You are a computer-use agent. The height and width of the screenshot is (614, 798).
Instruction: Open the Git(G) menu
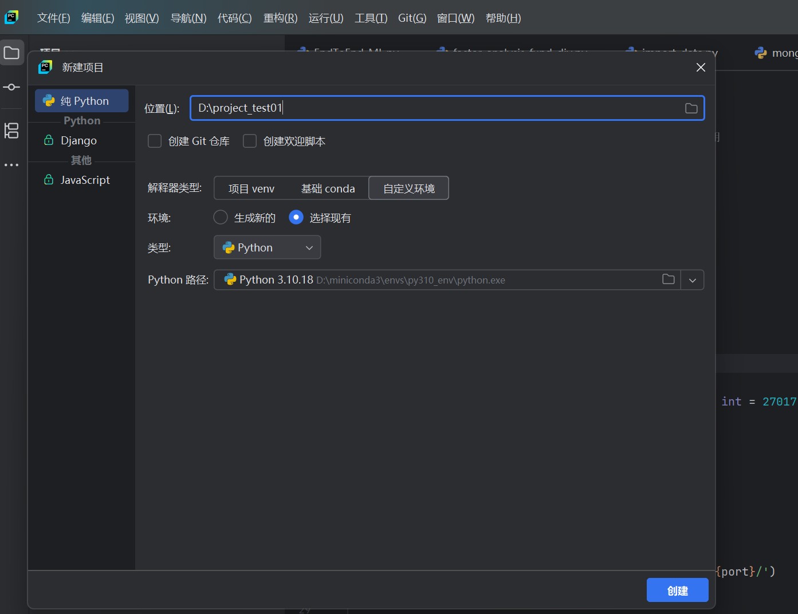(x=412, y=18)
